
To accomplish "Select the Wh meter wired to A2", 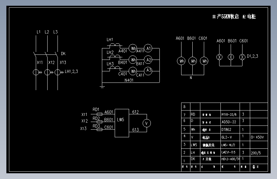I will click(133, 60).
